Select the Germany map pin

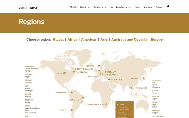(100, 72)
